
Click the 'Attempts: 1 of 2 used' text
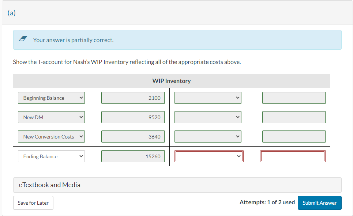tap(267, 202)
